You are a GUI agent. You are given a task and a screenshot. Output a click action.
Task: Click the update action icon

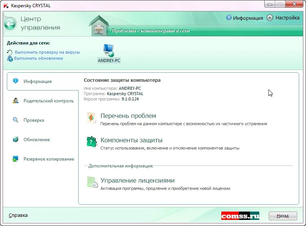coord(10,58)
